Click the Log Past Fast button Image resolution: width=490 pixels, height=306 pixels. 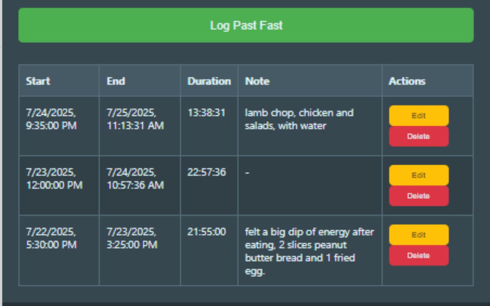tap(246, 25)
